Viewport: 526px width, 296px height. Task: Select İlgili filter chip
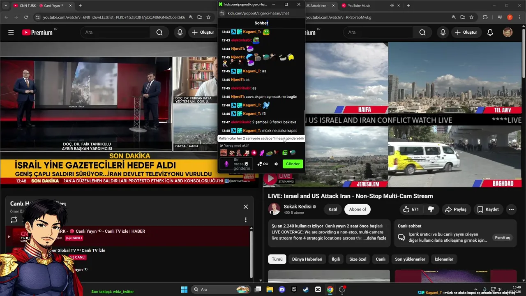[336, 259]
